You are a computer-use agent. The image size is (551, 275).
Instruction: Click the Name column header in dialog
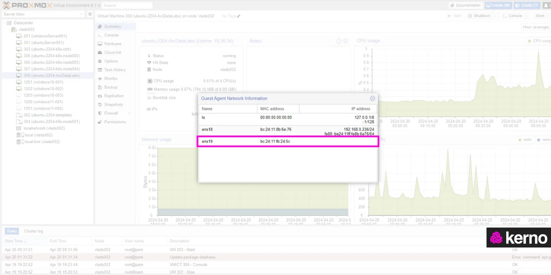coord(228,109)
